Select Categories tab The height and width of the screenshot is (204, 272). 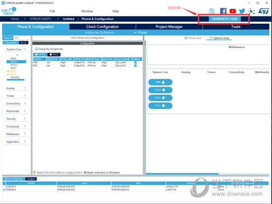coord(10,43)
